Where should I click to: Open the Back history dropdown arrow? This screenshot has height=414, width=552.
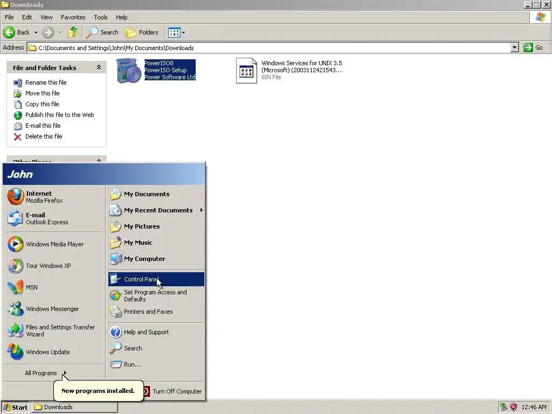[36, 32]
